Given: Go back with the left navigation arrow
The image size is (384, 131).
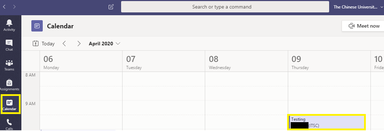Looking at the screenshot, I should click(4, 7).
